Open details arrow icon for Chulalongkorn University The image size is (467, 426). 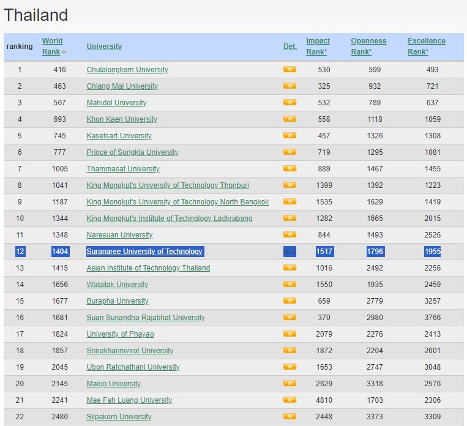point(290,69)
